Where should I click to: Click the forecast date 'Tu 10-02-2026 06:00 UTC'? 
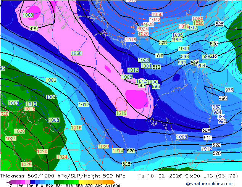click(176, 176)
